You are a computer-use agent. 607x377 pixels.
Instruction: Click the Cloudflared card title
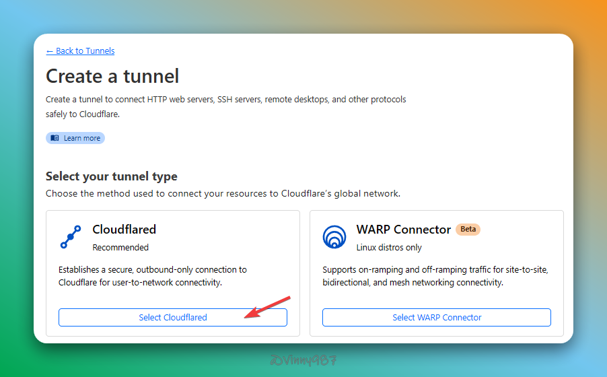(x=124, y=230)
